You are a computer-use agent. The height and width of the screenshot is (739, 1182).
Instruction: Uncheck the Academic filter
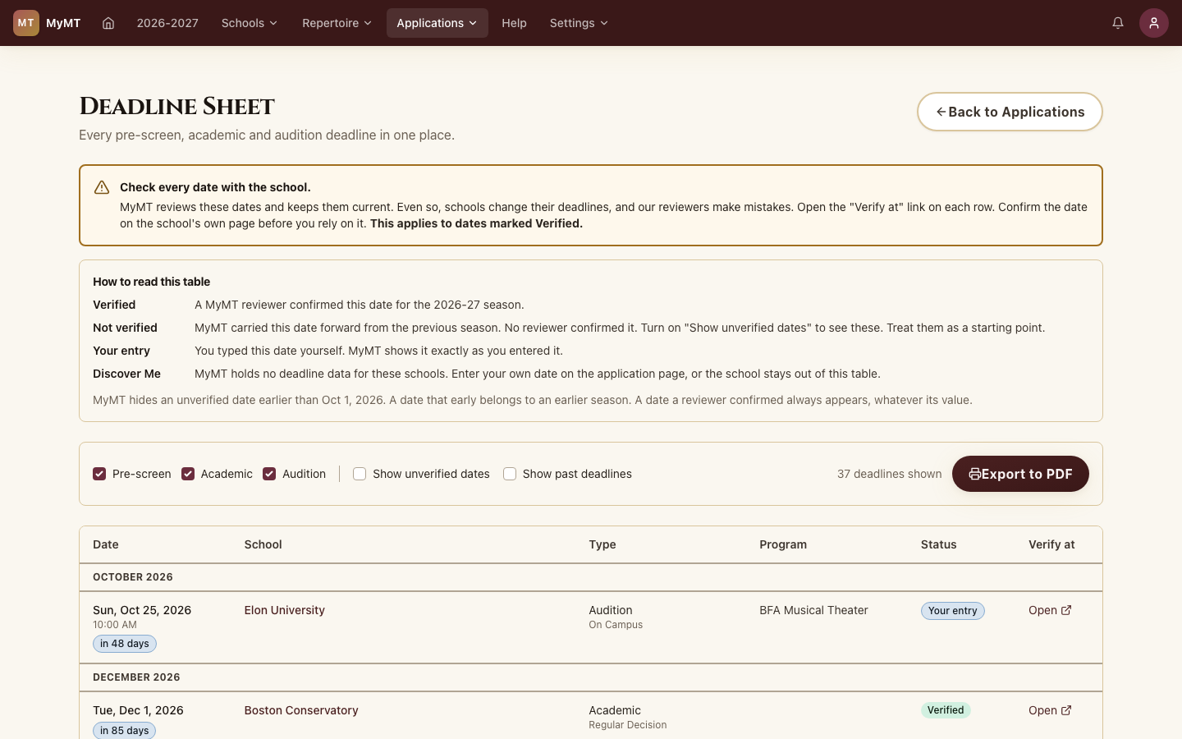point(188,474)
